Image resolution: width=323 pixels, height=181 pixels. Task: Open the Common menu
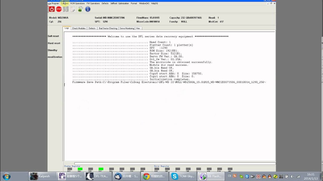pos(65,4)
